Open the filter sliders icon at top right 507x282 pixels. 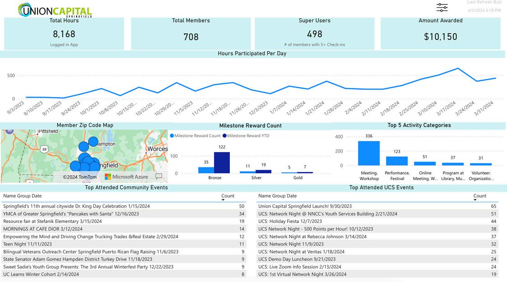(x=442, y=7)
